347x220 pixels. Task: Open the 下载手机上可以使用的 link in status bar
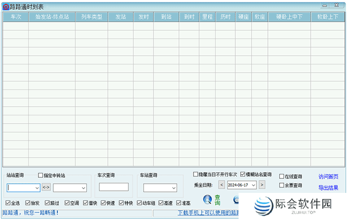coord(208,213)
